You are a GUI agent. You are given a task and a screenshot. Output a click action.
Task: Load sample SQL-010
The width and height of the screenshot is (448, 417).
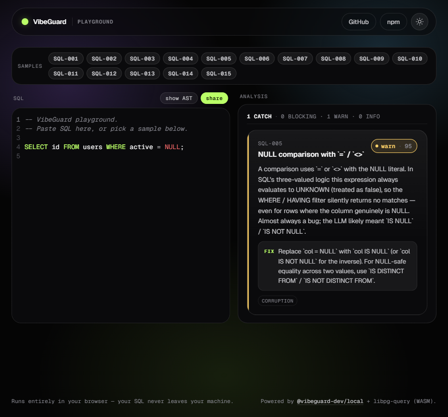tap(410, 59)
